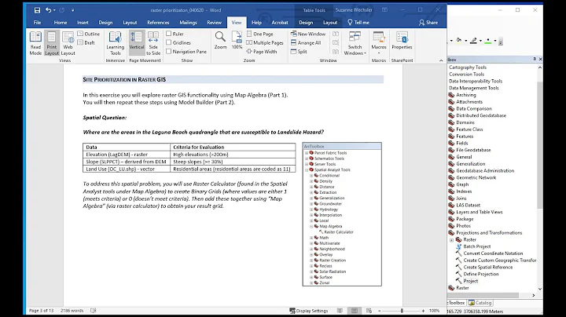This screenshot has height=317, width=566.
Task: Open the Conversion Tools toolbox
Action: click(x=466, y=75)
